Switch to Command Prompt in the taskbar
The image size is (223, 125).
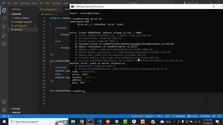pos(91,122)
